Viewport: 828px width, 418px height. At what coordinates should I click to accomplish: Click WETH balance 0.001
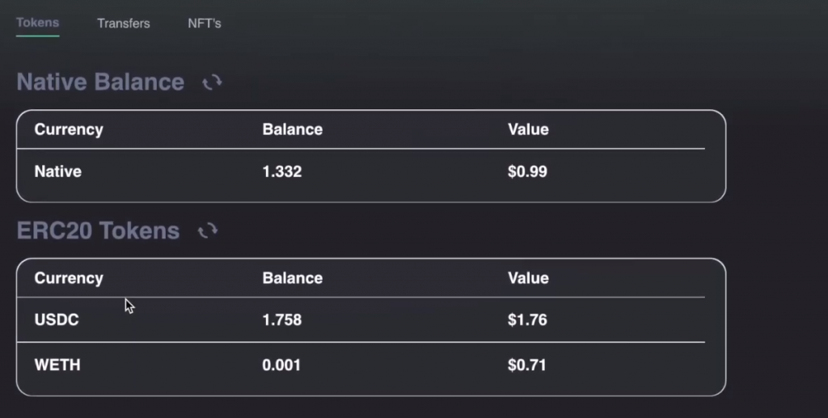pyautogui.click(x=281, y=365)
